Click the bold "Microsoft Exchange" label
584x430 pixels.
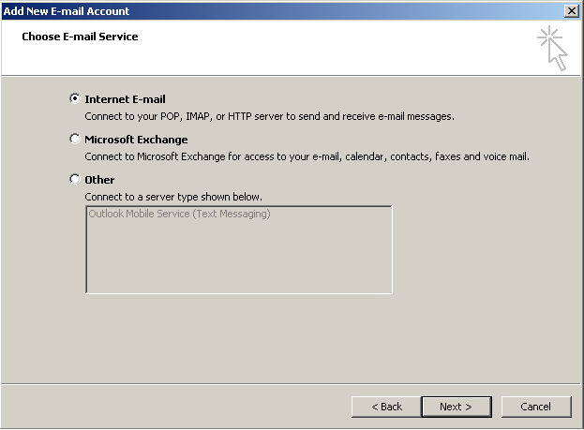tap(136, 140)
